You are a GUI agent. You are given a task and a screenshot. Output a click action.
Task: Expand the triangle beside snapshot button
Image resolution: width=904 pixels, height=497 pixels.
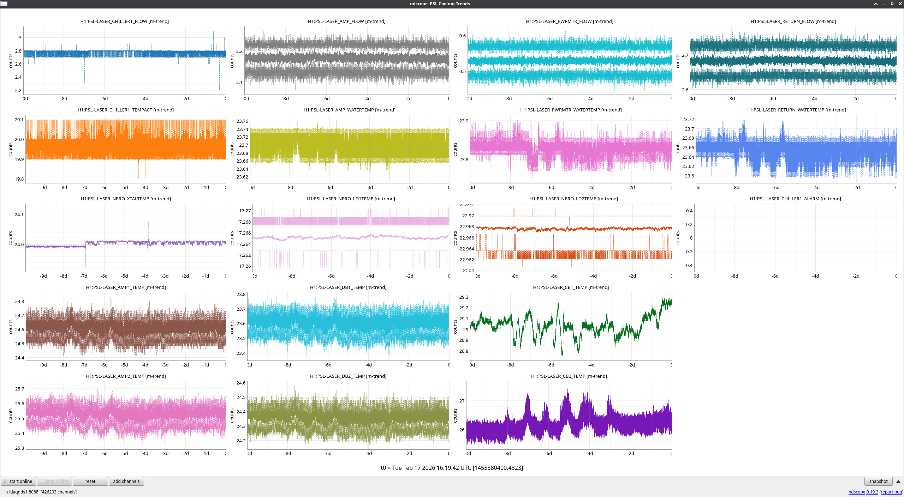point(898,481)
